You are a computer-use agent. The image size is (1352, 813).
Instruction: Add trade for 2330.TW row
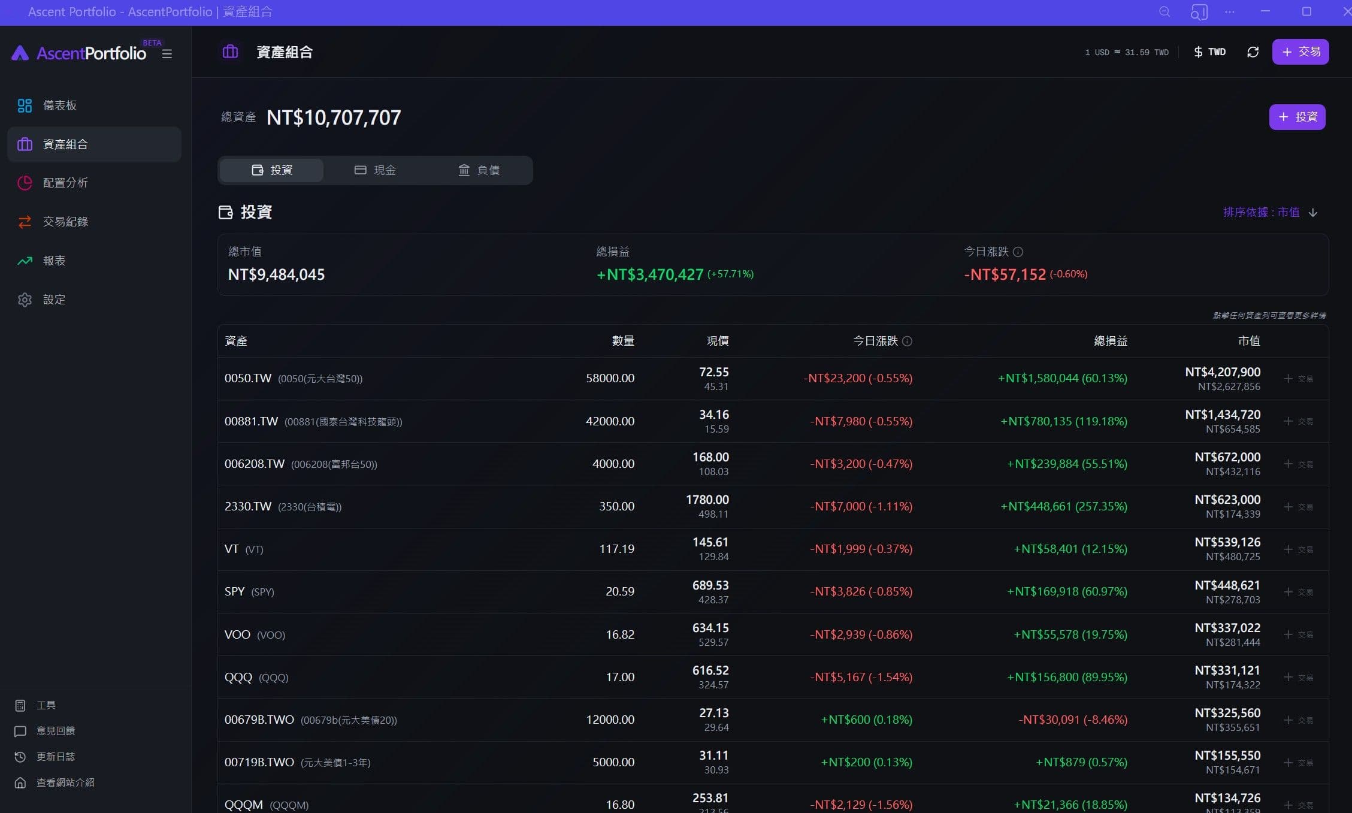pos(1298,507)
